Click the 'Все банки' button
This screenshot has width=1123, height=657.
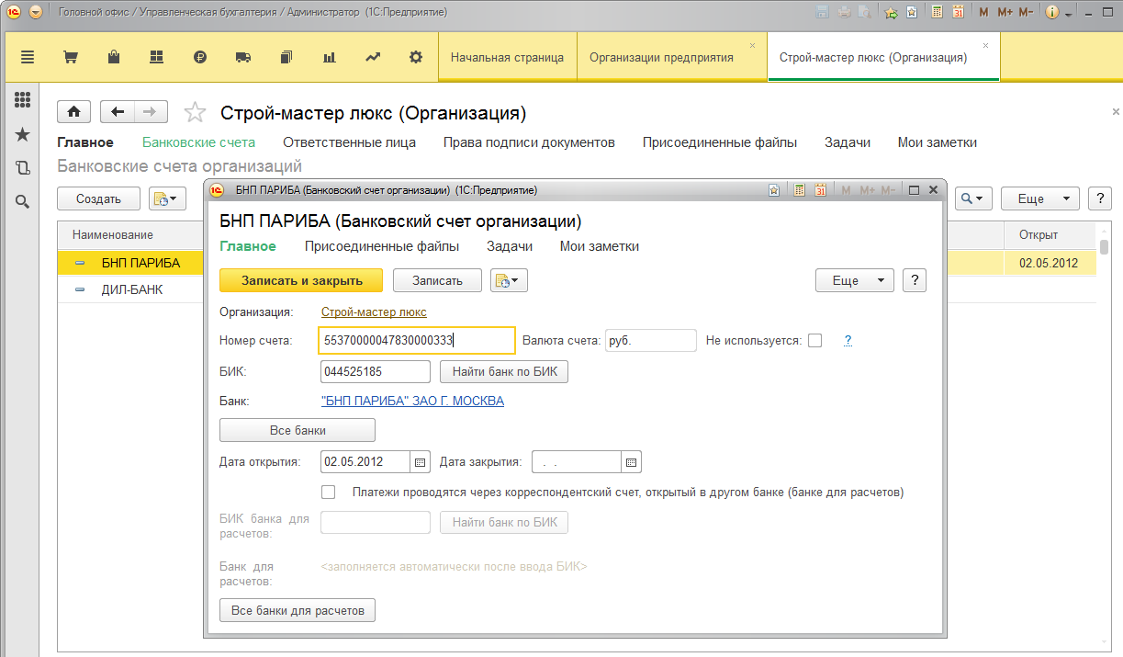point(298,430)
